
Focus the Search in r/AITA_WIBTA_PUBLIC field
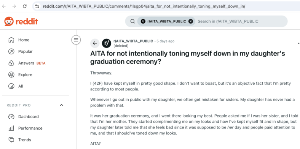point(241,21)
